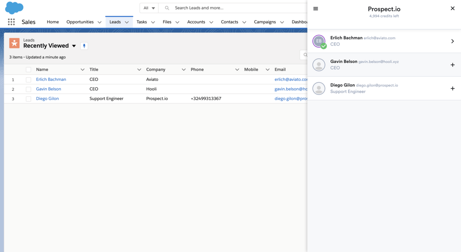Image resolution: width=461 pixels, height=252 pixels.
Task: Open the Accounts tab dropdown arrow
Action: [x=211, y=22]
